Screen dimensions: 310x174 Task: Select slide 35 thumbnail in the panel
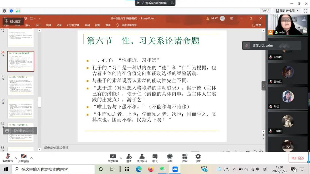click(x=20, y=84)
